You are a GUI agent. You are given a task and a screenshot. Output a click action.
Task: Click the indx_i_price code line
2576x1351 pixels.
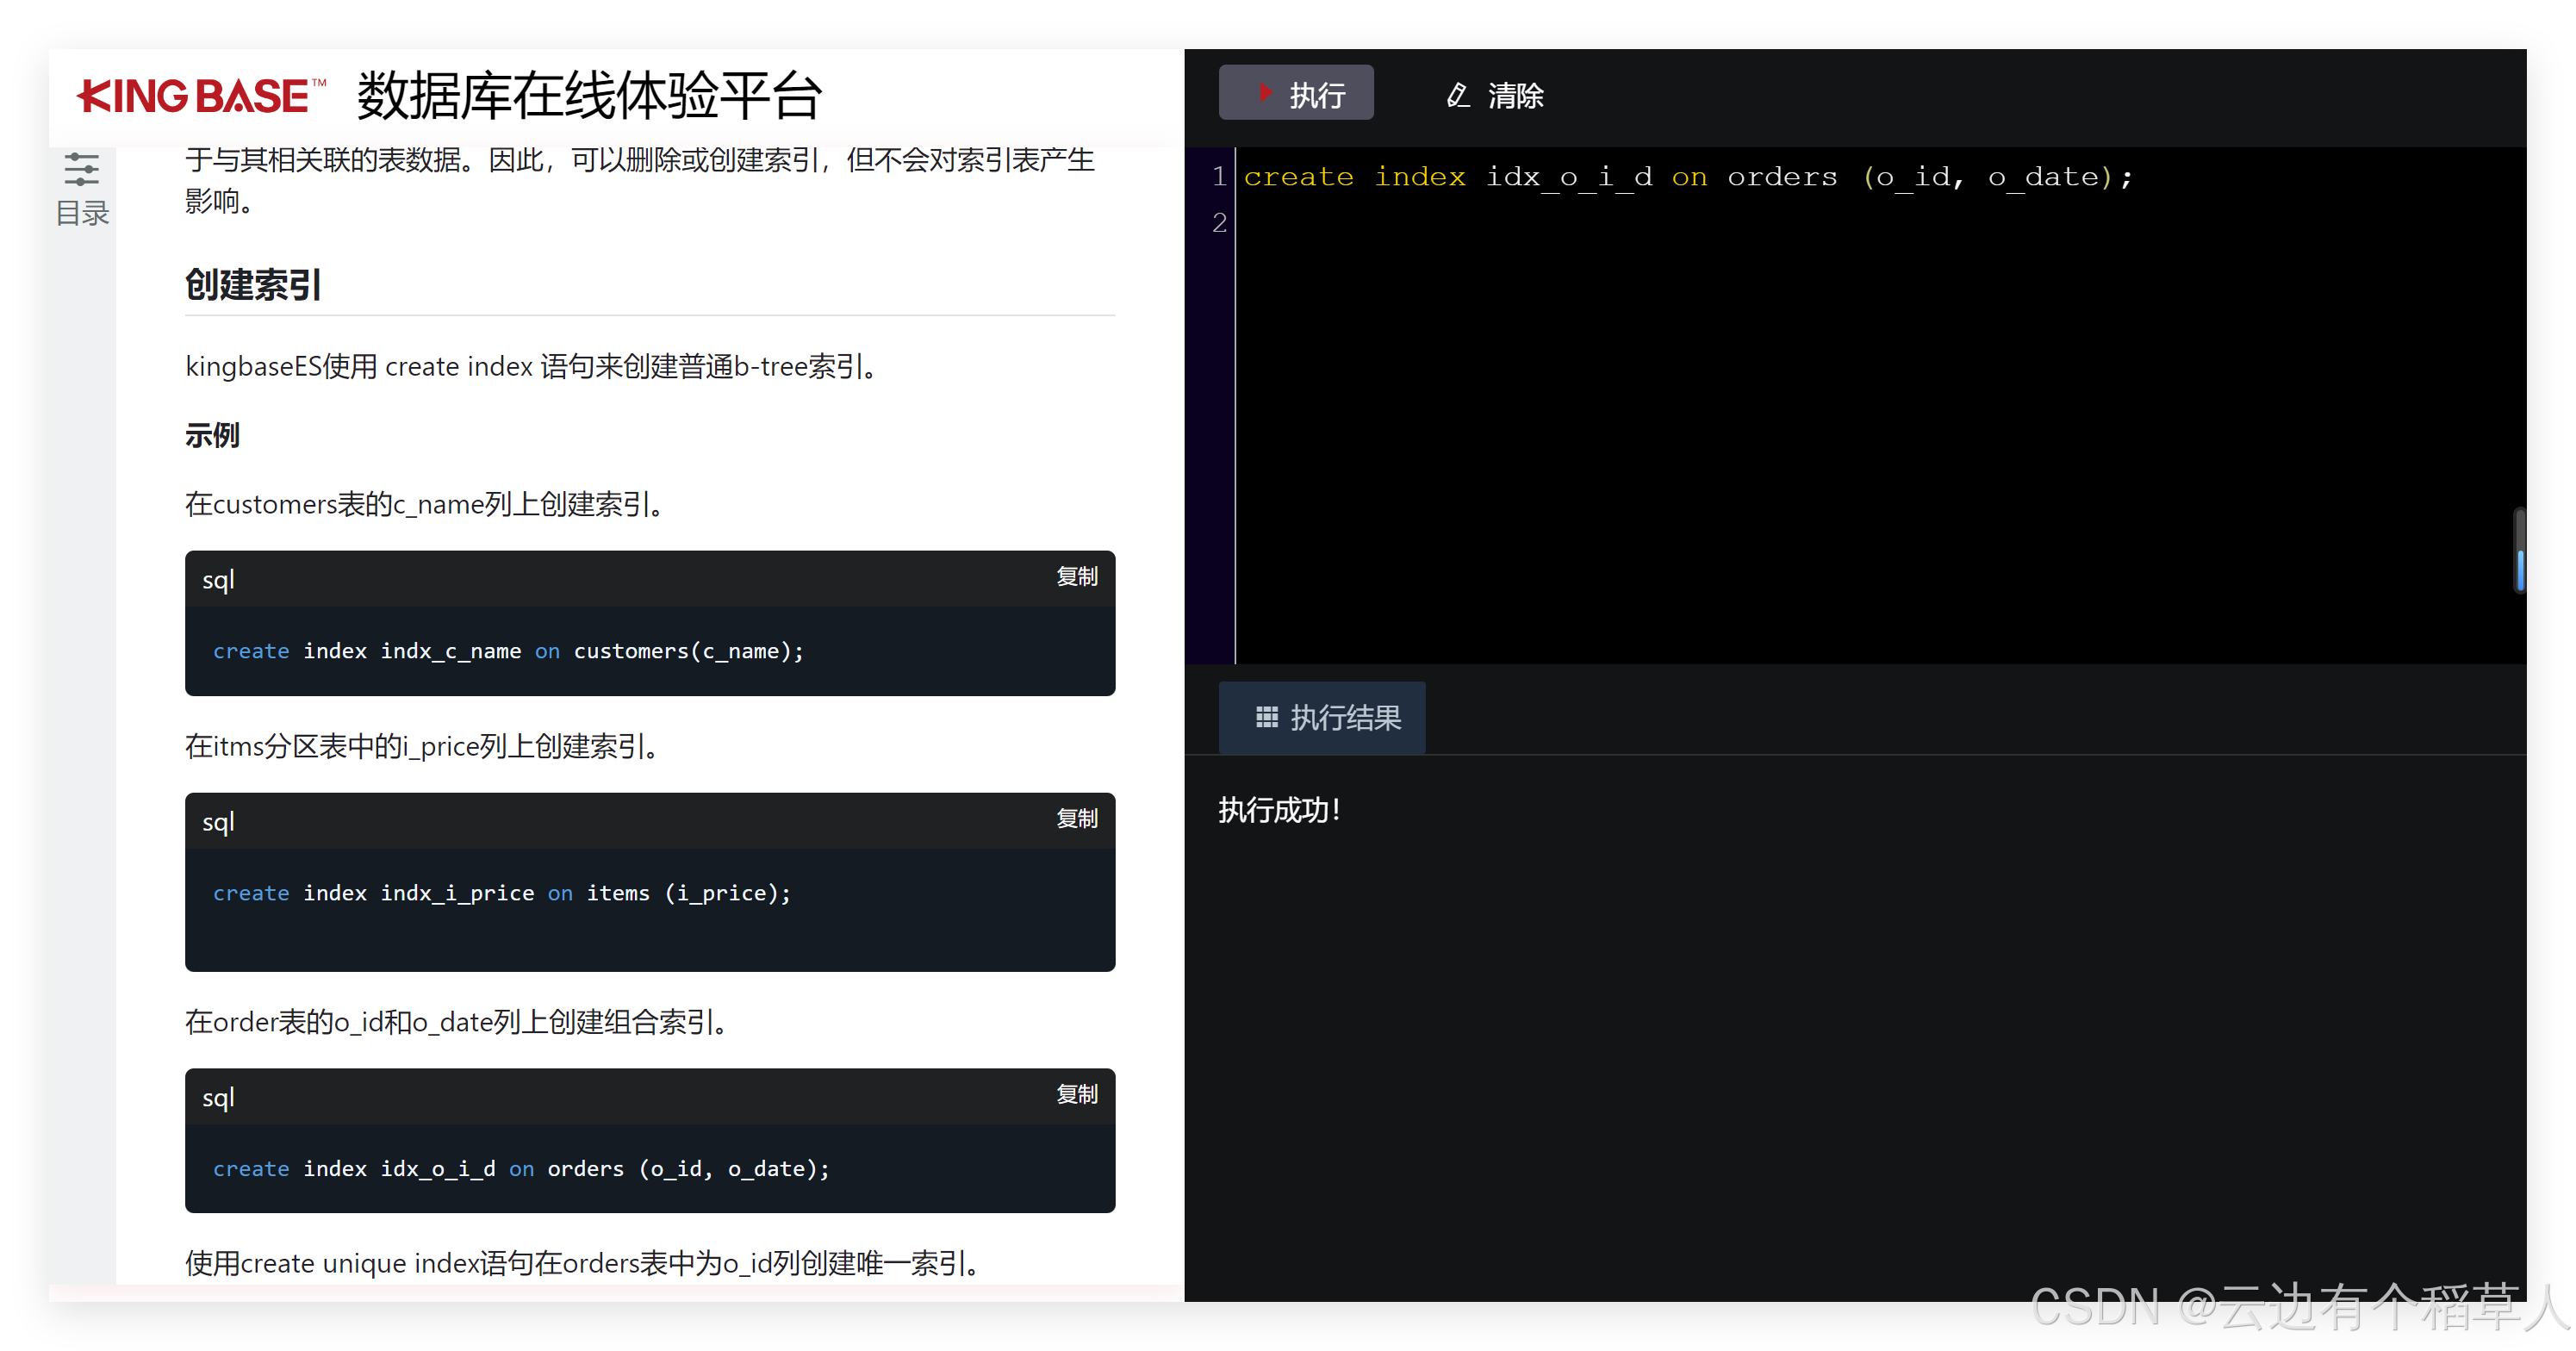pos(501,893)
